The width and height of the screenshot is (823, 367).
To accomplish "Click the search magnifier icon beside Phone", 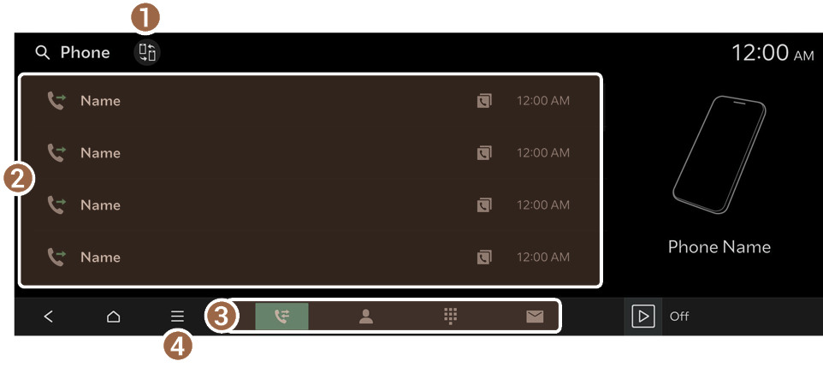I will click(x=43, y=52).
